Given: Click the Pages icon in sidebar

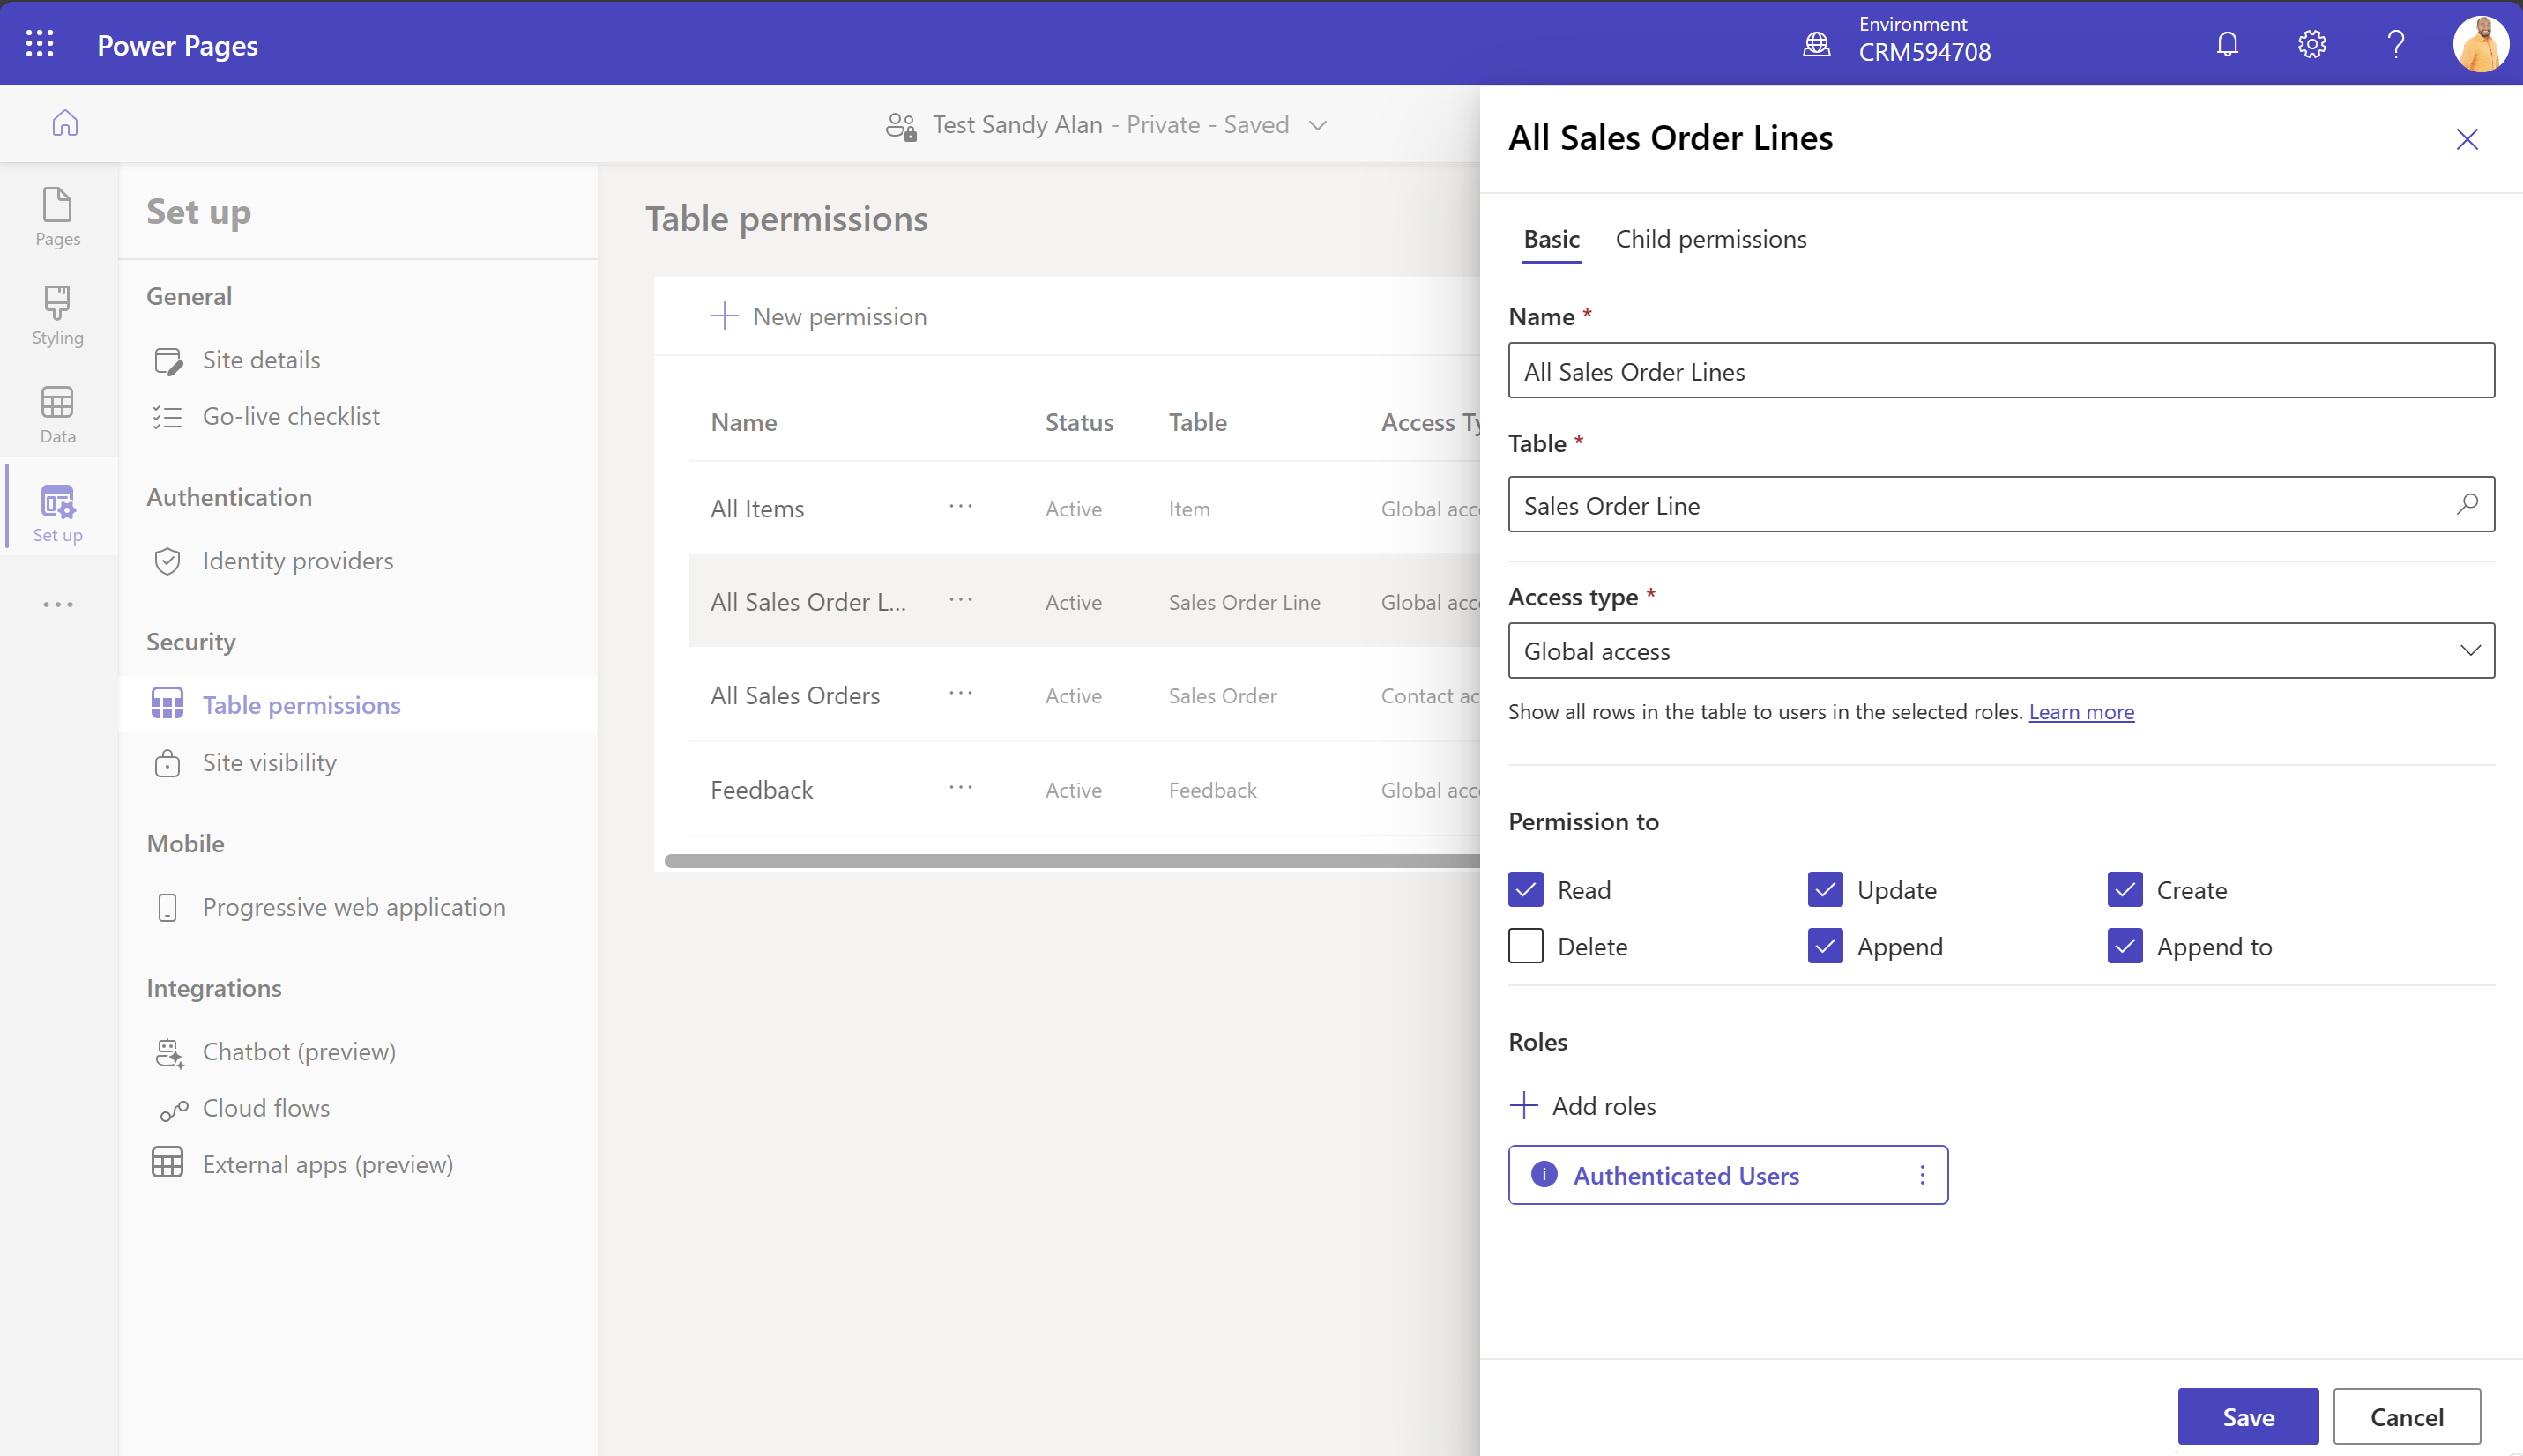Looking at the screenshot, I should click(59, 217).
